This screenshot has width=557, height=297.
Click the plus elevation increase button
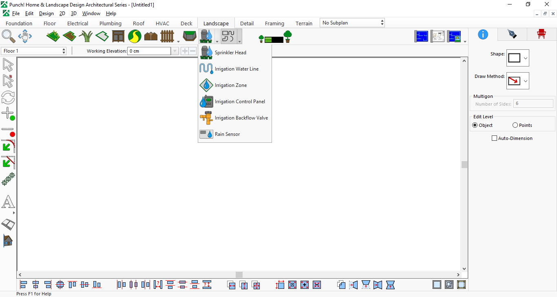[185, 51]
